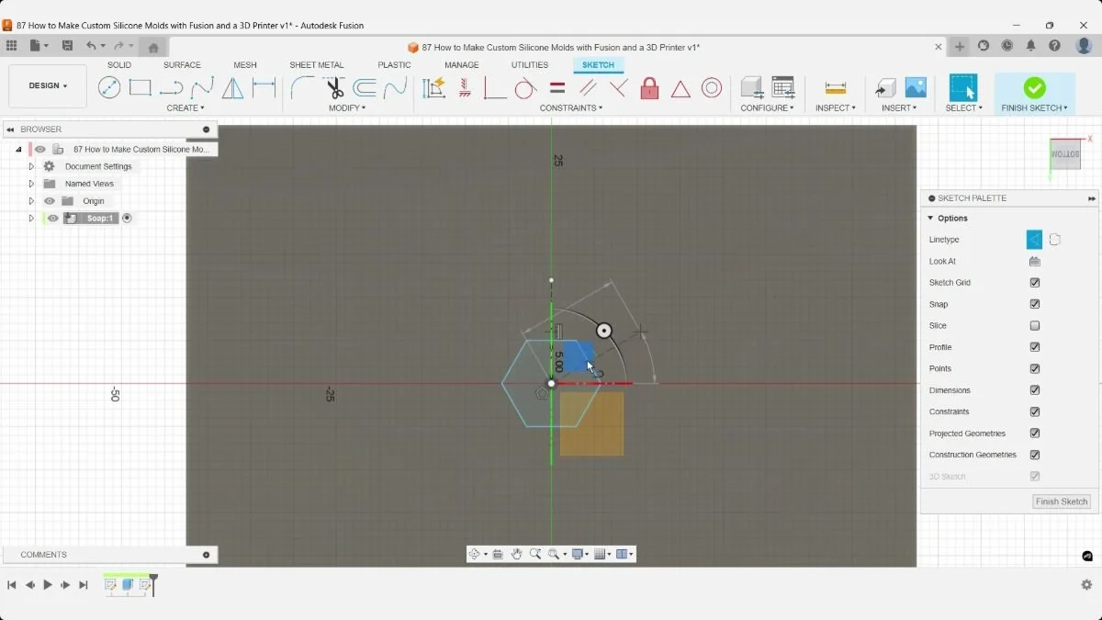Select the Rectangle sketch tool
The image size is (1102, 620).
point(140,88)
